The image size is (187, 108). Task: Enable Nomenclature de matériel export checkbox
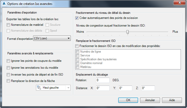tap(8, 25)
